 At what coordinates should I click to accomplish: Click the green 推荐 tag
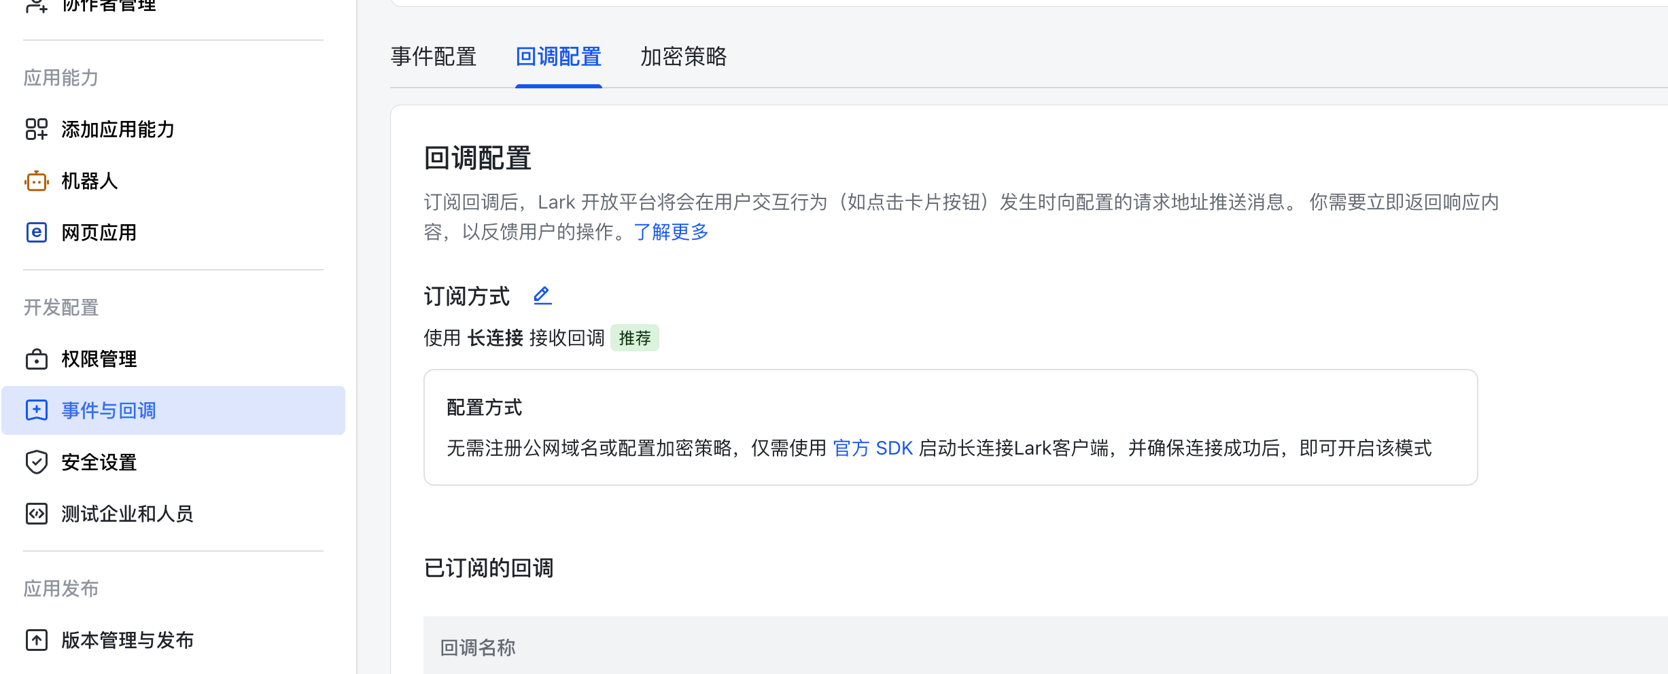(x=634, y=338)
